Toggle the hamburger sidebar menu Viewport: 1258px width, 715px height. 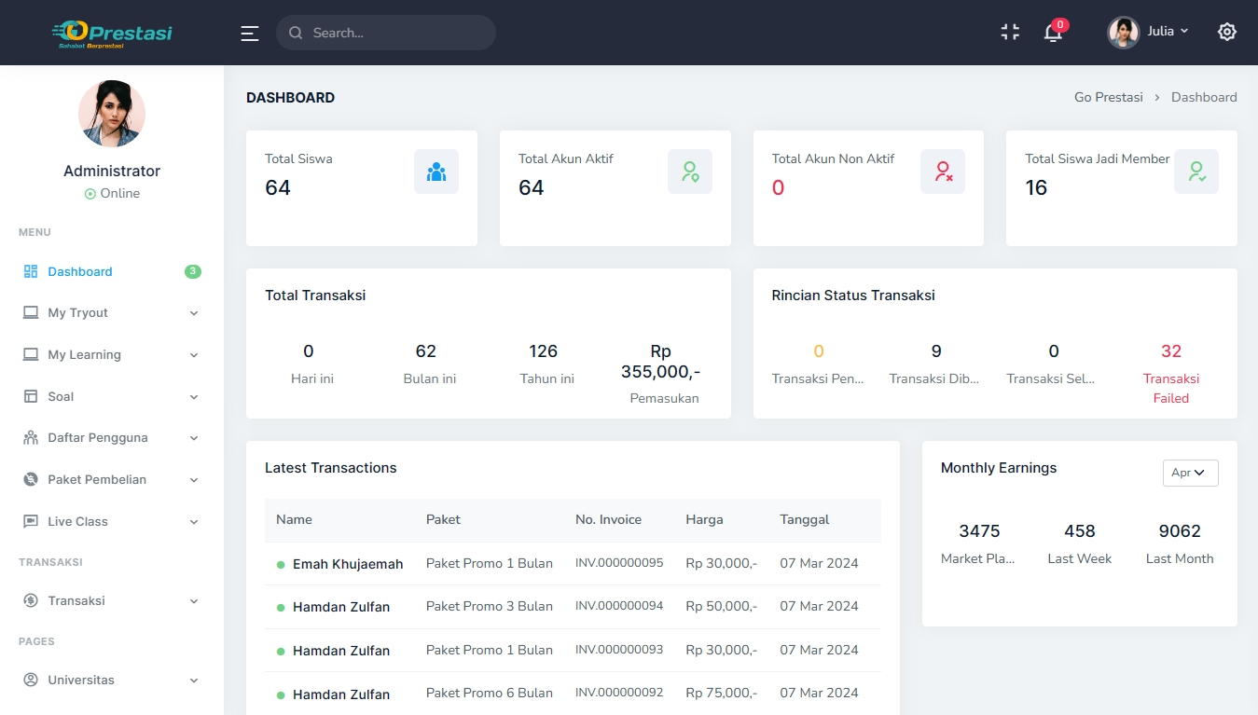(250, 34)
